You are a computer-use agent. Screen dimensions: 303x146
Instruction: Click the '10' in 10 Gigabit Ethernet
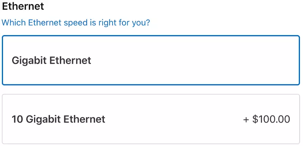click(x=17, y=119)
